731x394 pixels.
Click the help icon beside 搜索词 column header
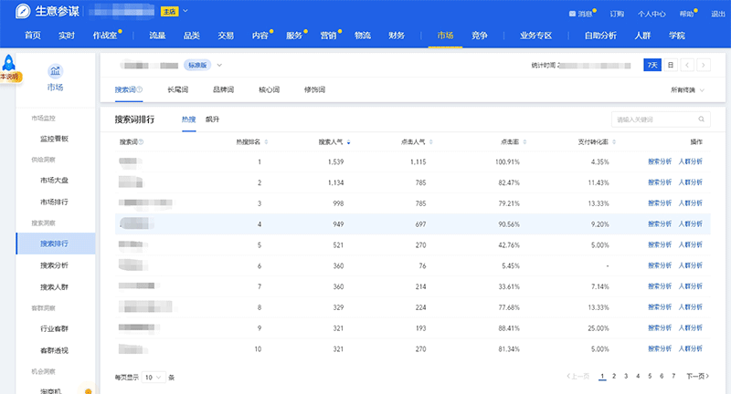[x=141, y=142]
